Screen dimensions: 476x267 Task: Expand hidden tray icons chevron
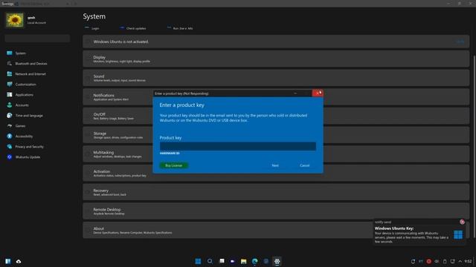[x=460, y=261]
